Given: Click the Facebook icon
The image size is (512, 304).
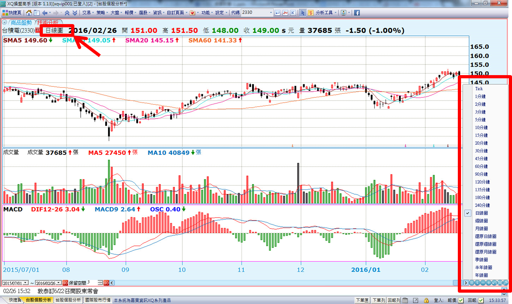Looking at the screenshot, I should click(357, 13).
